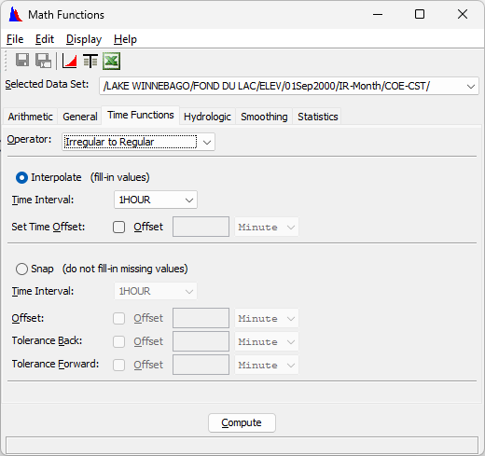This screenshot has width=485, height=456.
Task: Open the plot chart icon
Action: pyautogui.click(x=69, y=61)
